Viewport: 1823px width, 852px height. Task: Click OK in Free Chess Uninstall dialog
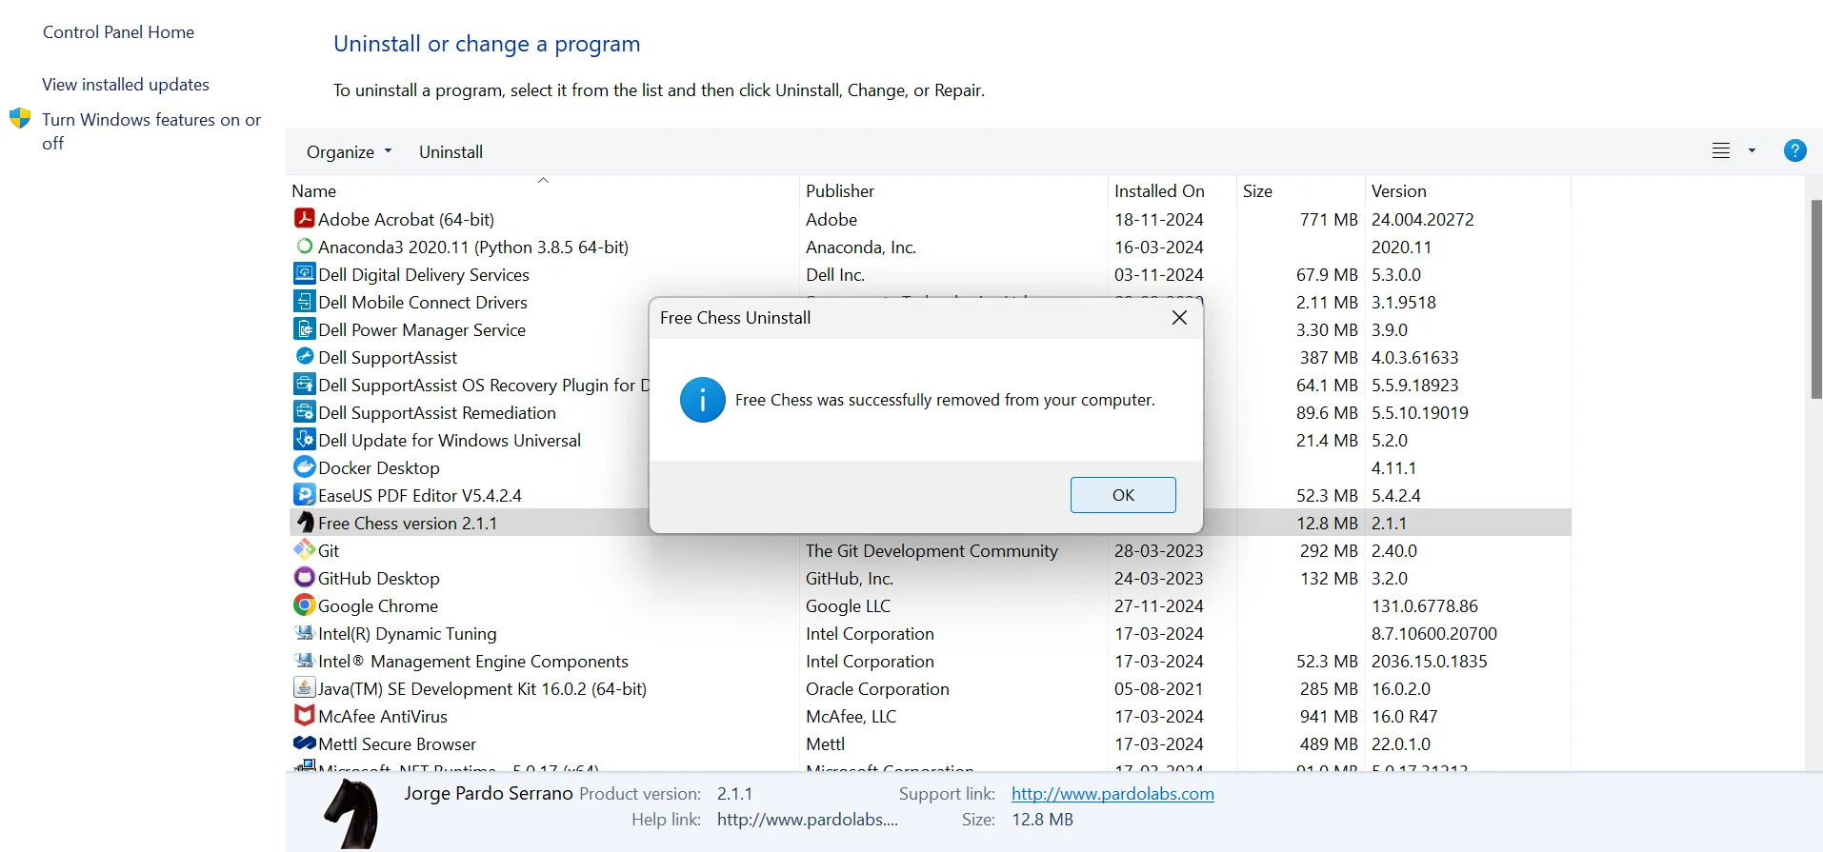(1123, 495)
